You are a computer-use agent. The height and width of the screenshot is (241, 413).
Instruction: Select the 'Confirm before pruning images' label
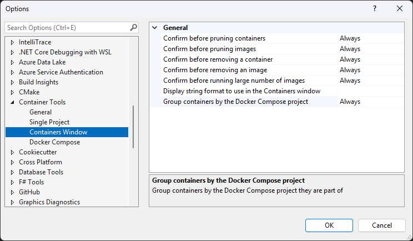click(209, 49)
